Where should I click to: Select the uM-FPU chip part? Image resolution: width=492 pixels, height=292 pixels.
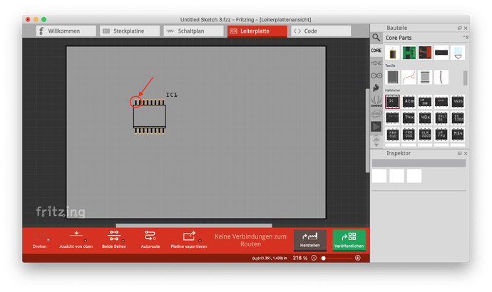click(x=441, y=135)
